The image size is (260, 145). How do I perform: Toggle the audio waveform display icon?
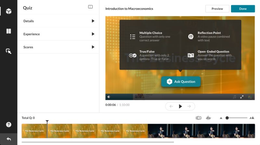click(x=208, y=118)
